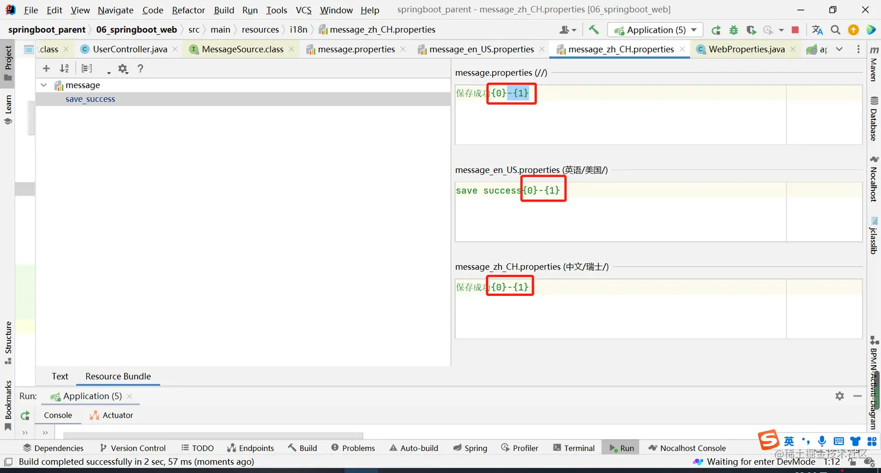
Task: Hide the Run panel with the minimize dash
Action: (857, 396)
